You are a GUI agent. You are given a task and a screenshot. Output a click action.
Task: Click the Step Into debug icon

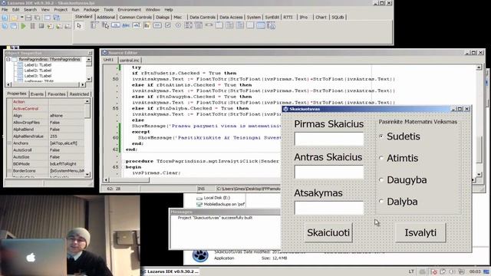point(50,26)
